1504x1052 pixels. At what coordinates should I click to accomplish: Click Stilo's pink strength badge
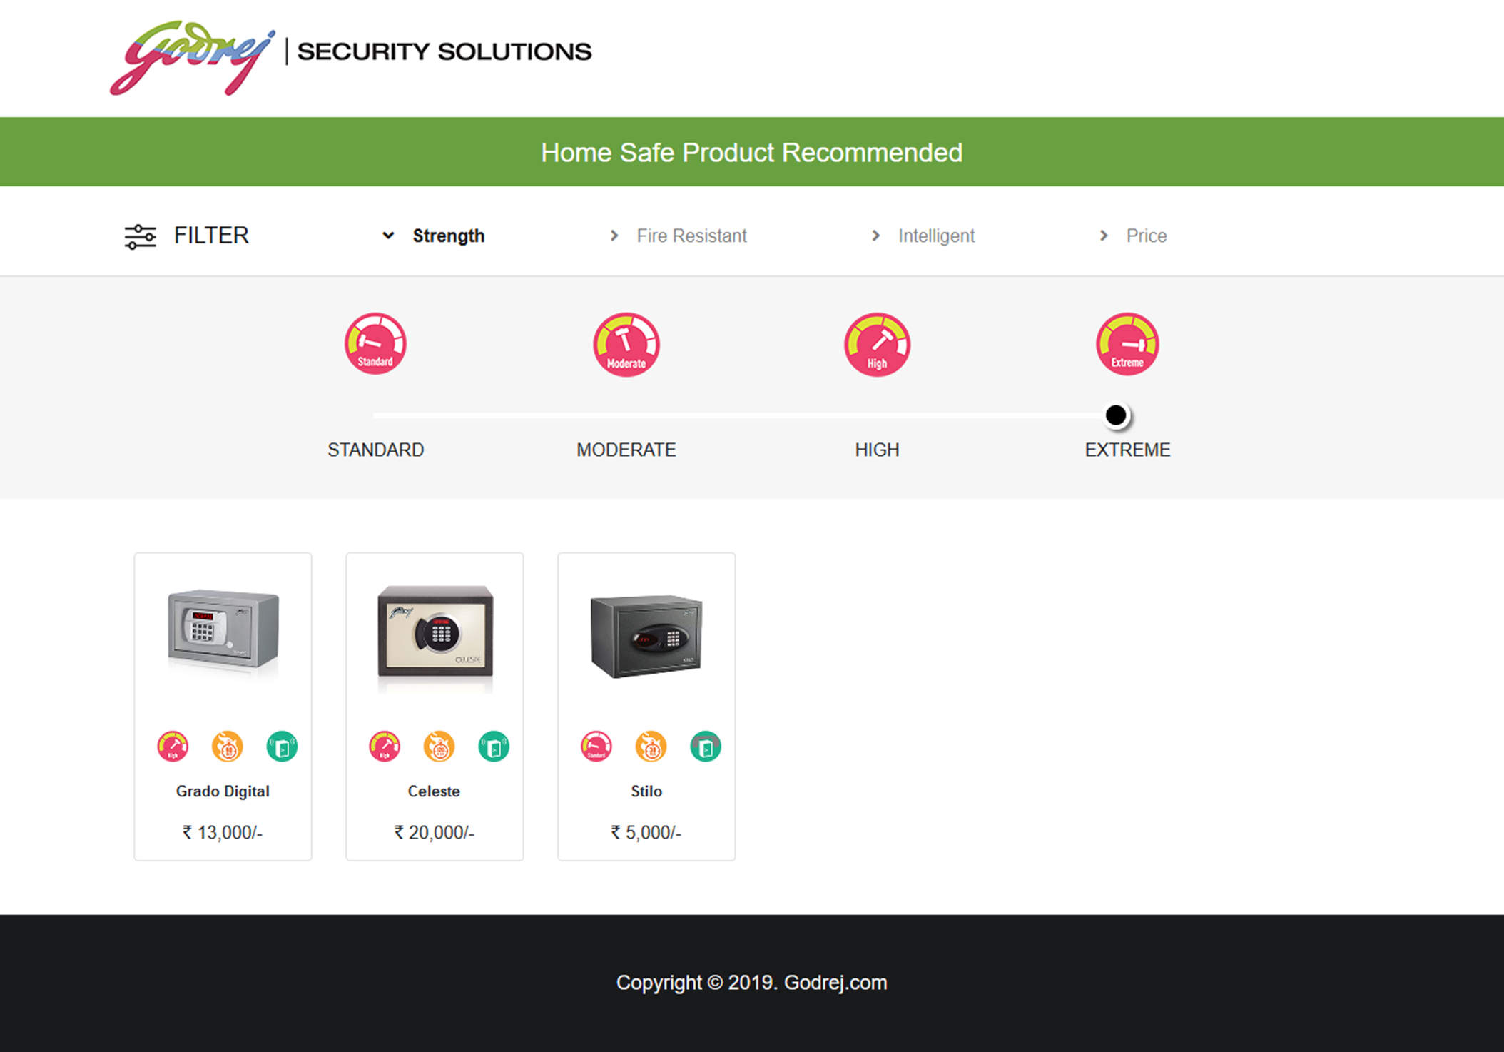coord(596,747)
